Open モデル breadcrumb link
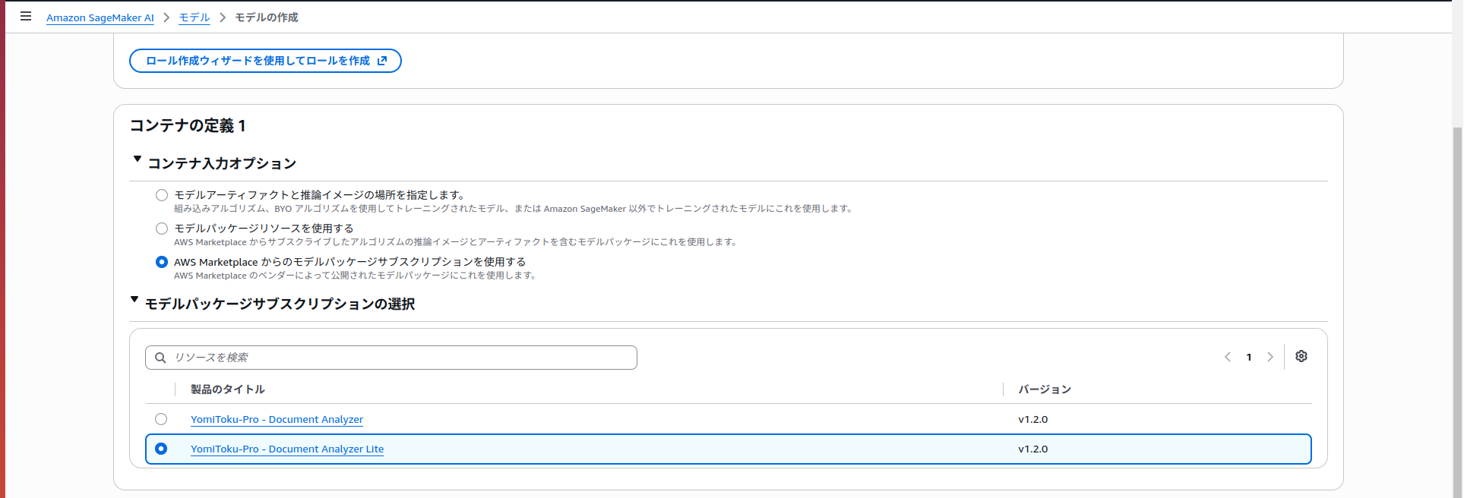 (x=194, y=17)
